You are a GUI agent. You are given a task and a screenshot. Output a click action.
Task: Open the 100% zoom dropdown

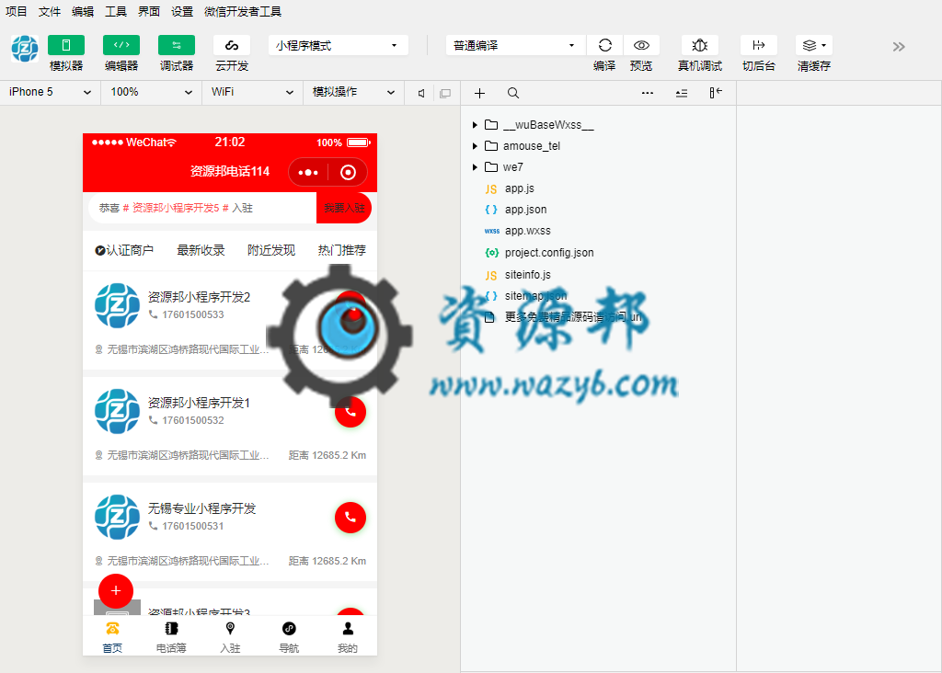(152, 92)
